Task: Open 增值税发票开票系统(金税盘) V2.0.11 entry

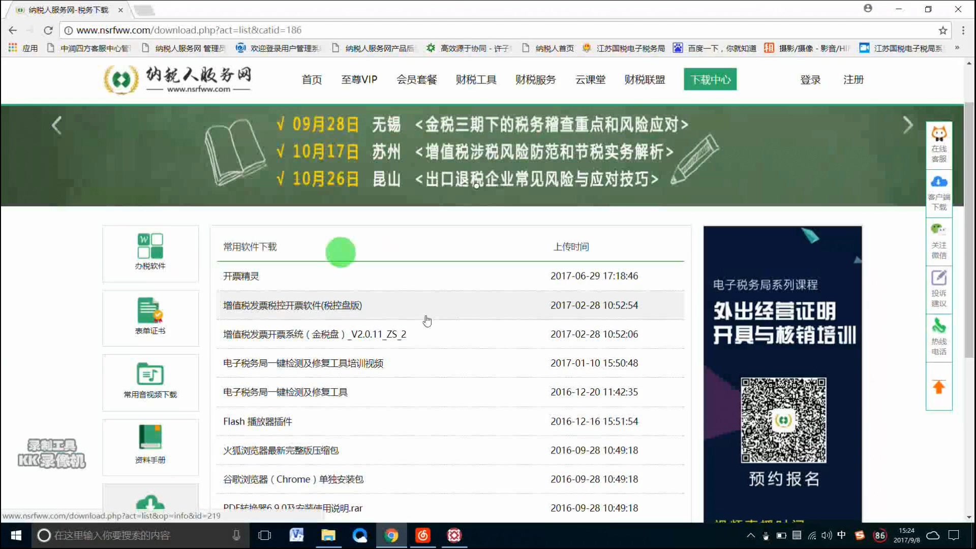Action: point(315,334)
